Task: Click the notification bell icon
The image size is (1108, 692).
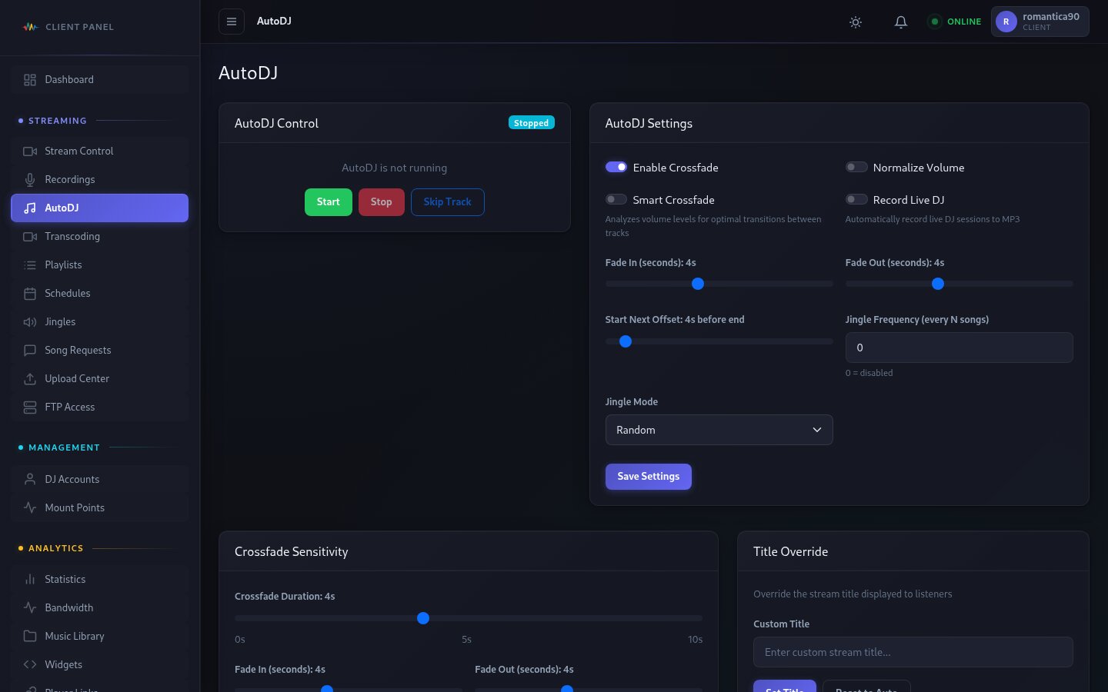Action: tap(900, 22)
